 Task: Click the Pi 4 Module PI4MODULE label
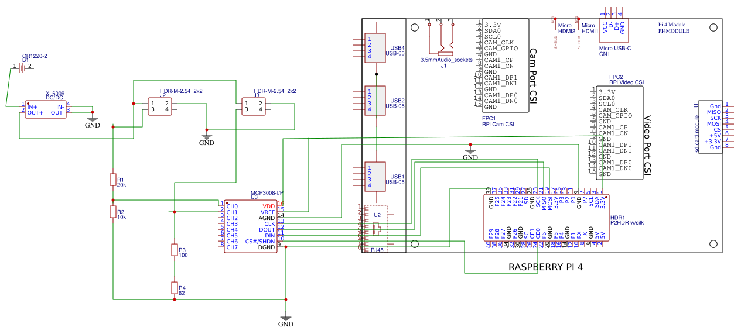click(674, 27)
